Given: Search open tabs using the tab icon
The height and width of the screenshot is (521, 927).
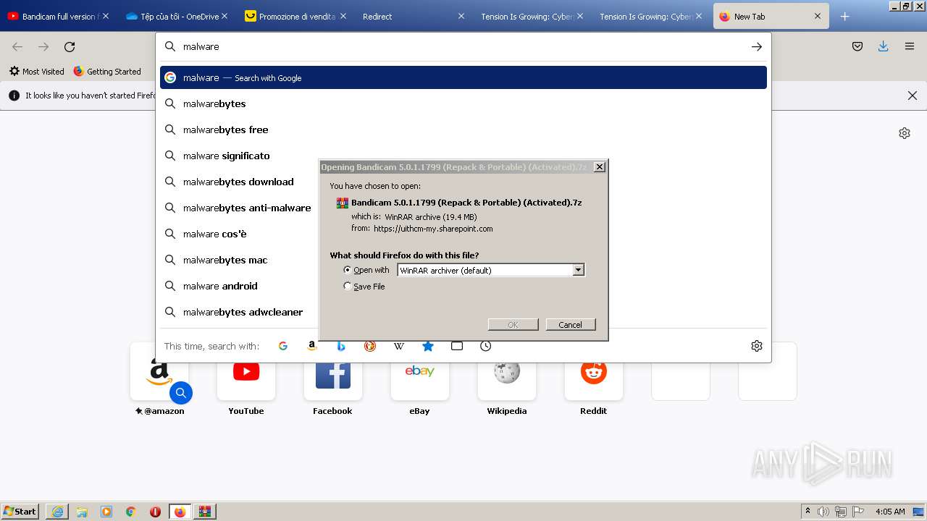Looking at the screenshot, I should click(x=457, y=346).
